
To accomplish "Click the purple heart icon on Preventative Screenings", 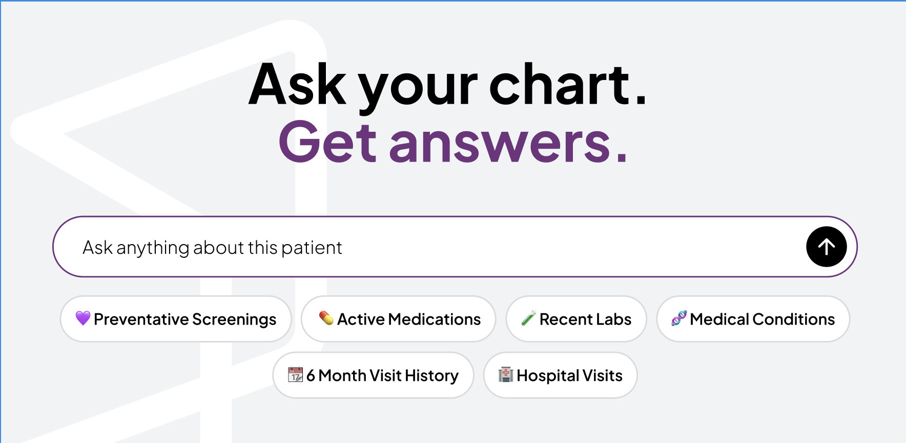I will (x=84, y=319).
